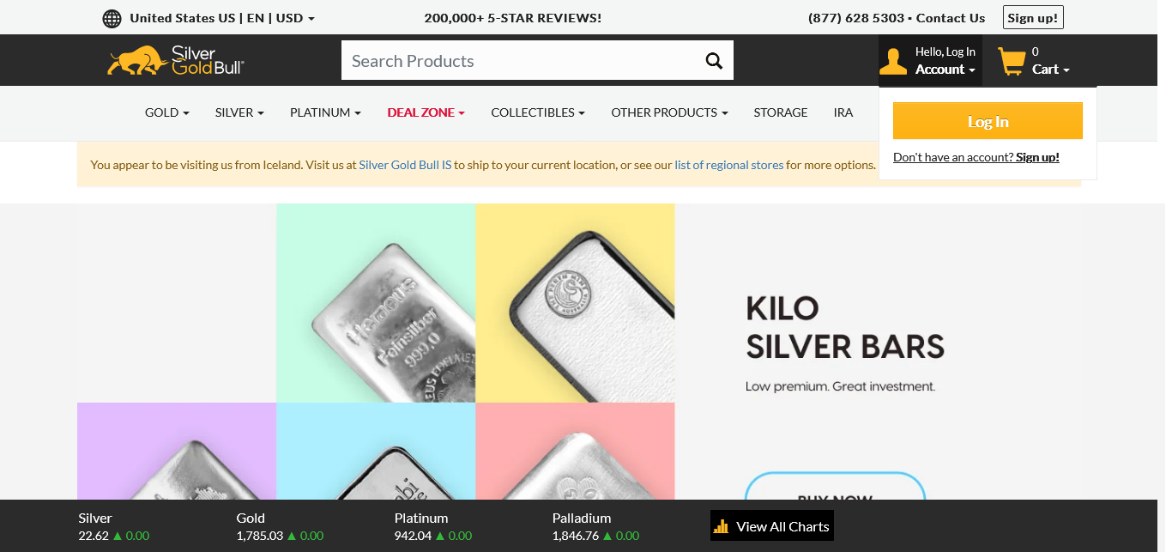Open the United States region selector
This screenshot has width=1172, height=552.
[x=221, y=18]
